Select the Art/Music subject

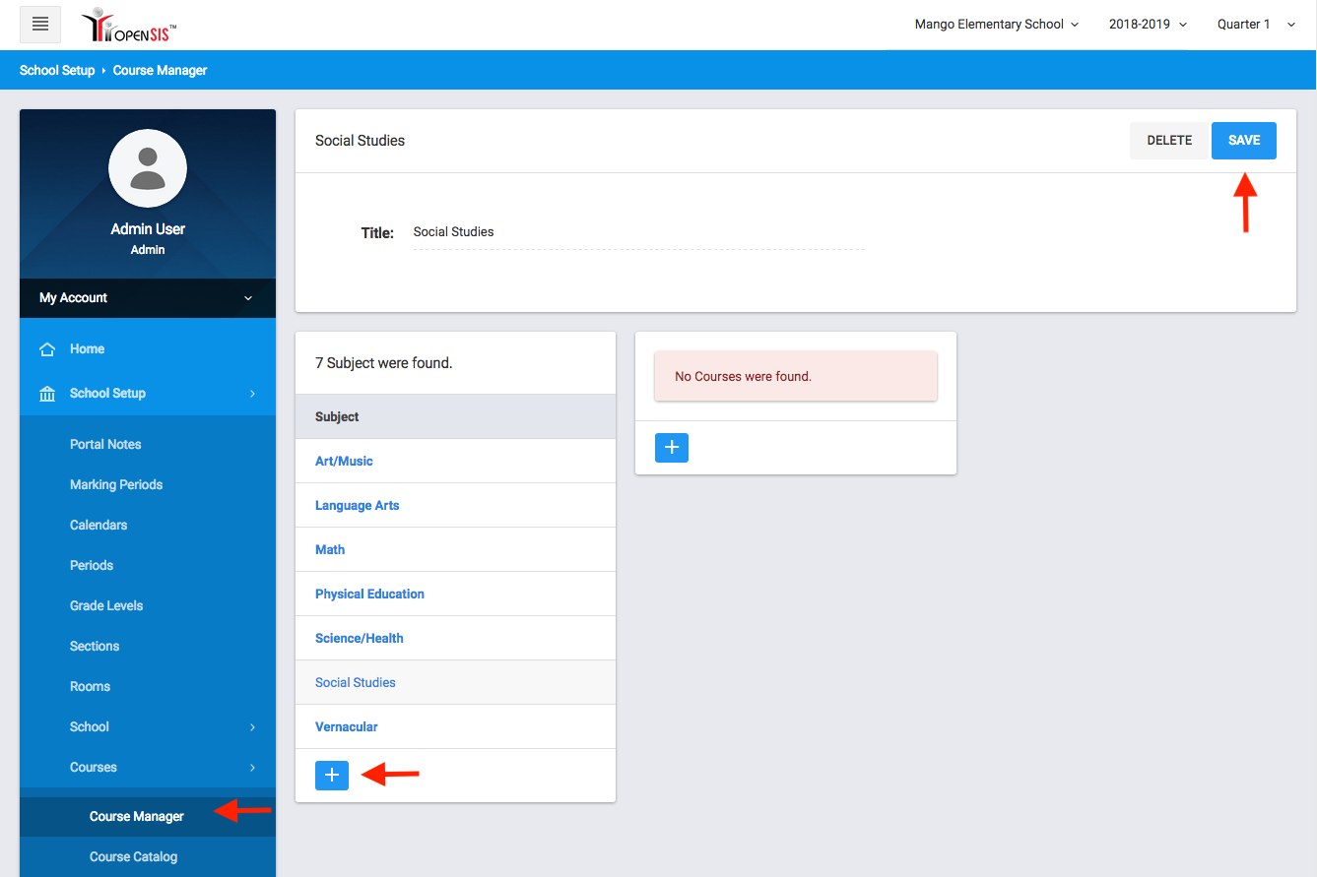click(344, 462)
